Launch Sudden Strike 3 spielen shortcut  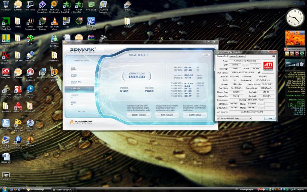42,24
